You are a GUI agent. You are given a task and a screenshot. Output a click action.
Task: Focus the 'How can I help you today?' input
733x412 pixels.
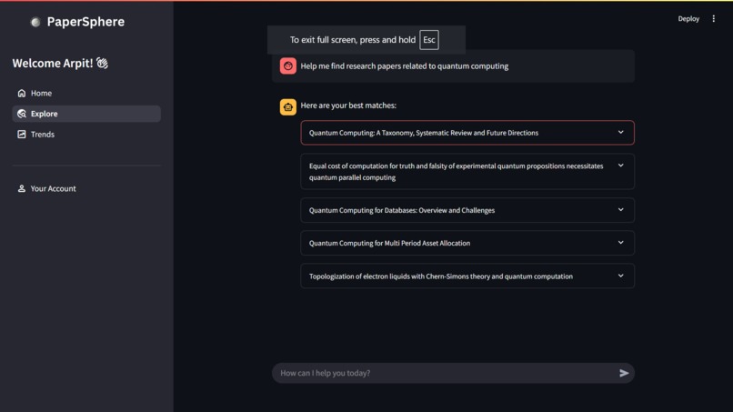pos(453,373)
